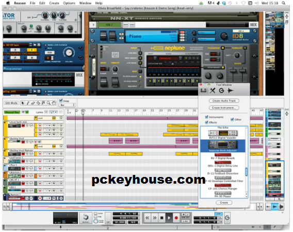Click Q Rec button in transport
This screenshot has height=232, width=293.
(186, 221)
